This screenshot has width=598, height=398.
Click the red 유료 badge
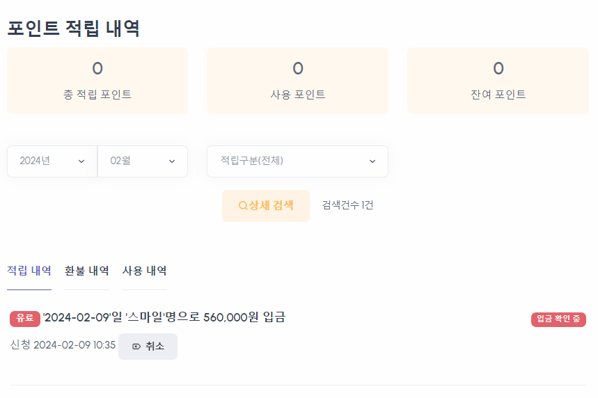point(25,318)
